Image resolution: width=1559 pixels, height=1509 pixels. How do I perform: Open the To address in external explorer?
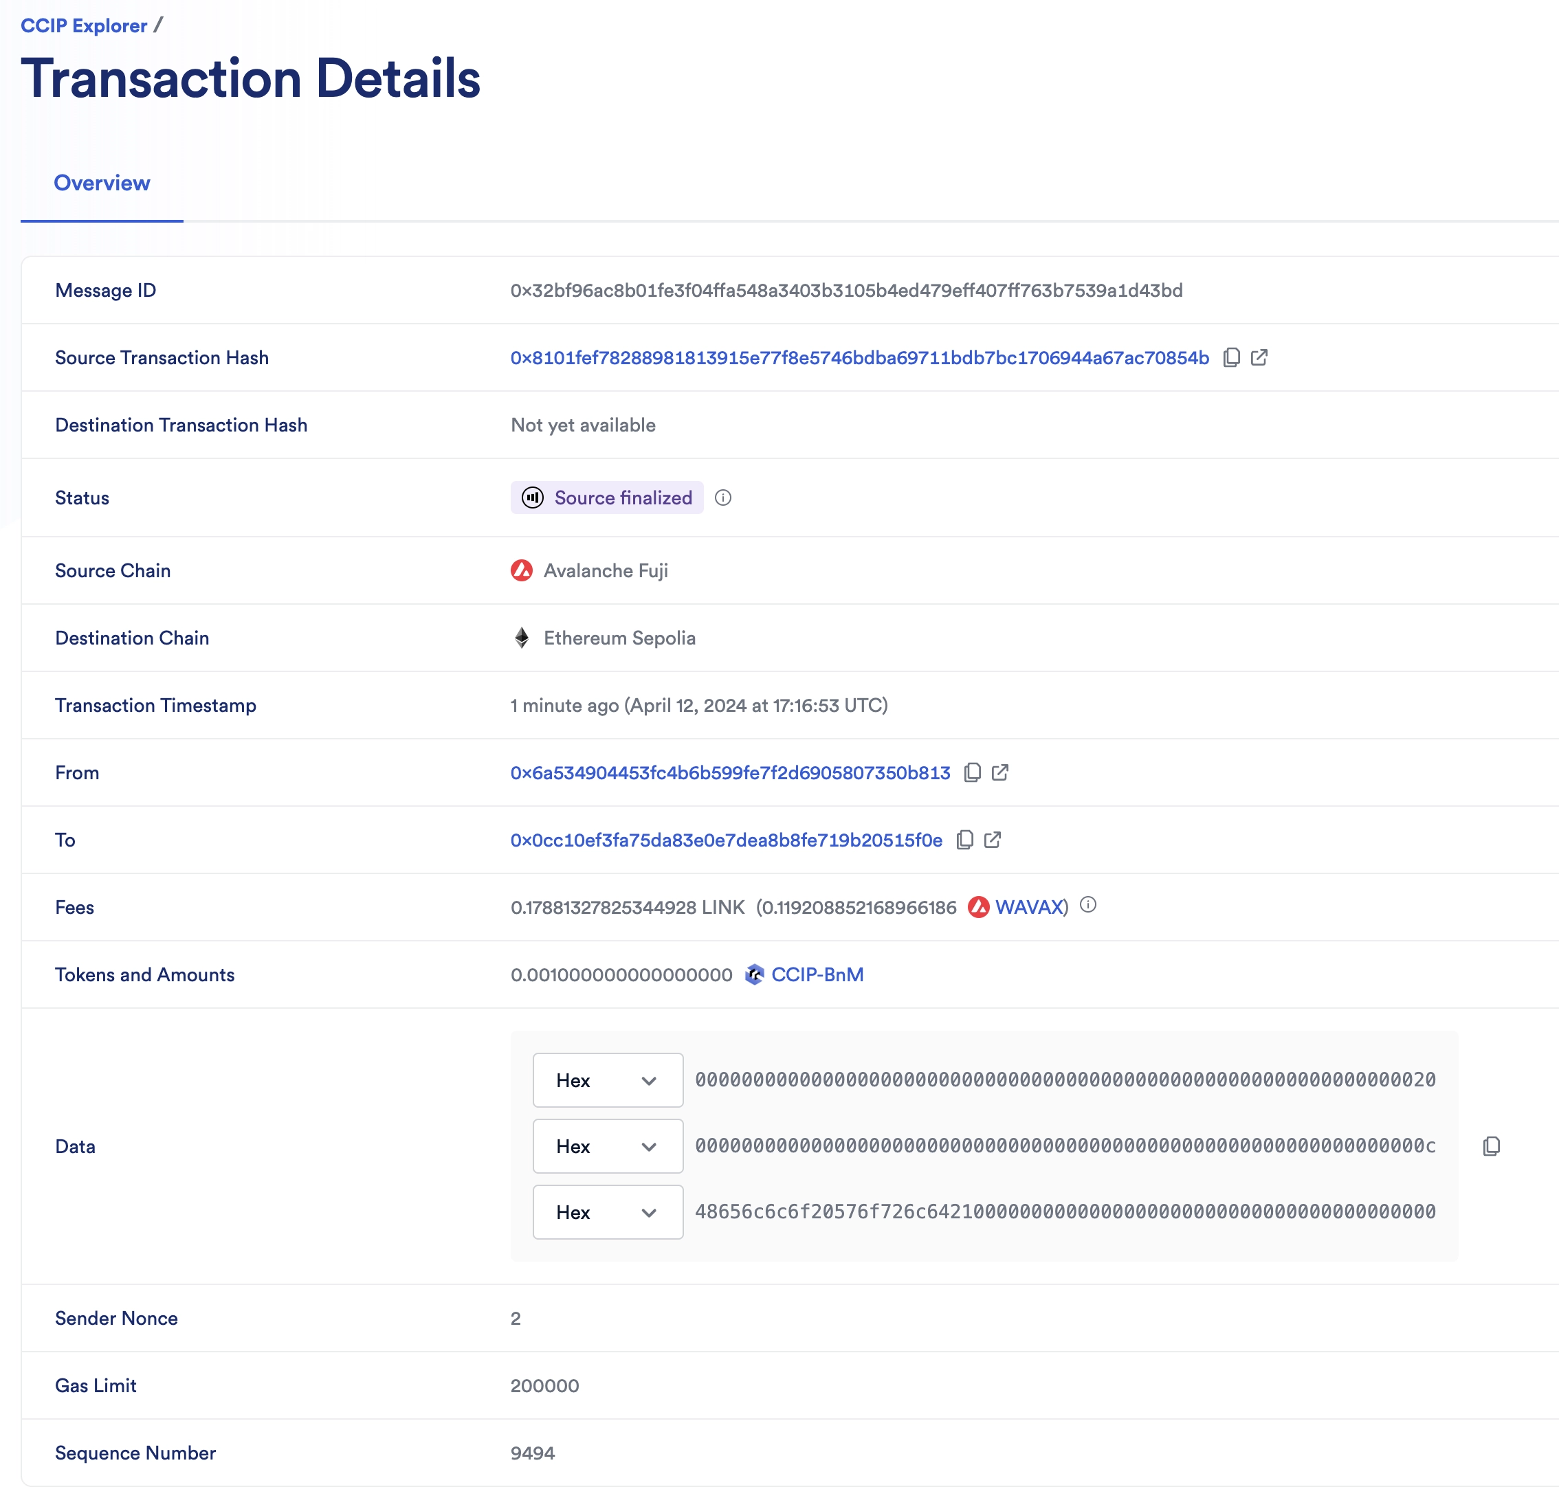993,840
